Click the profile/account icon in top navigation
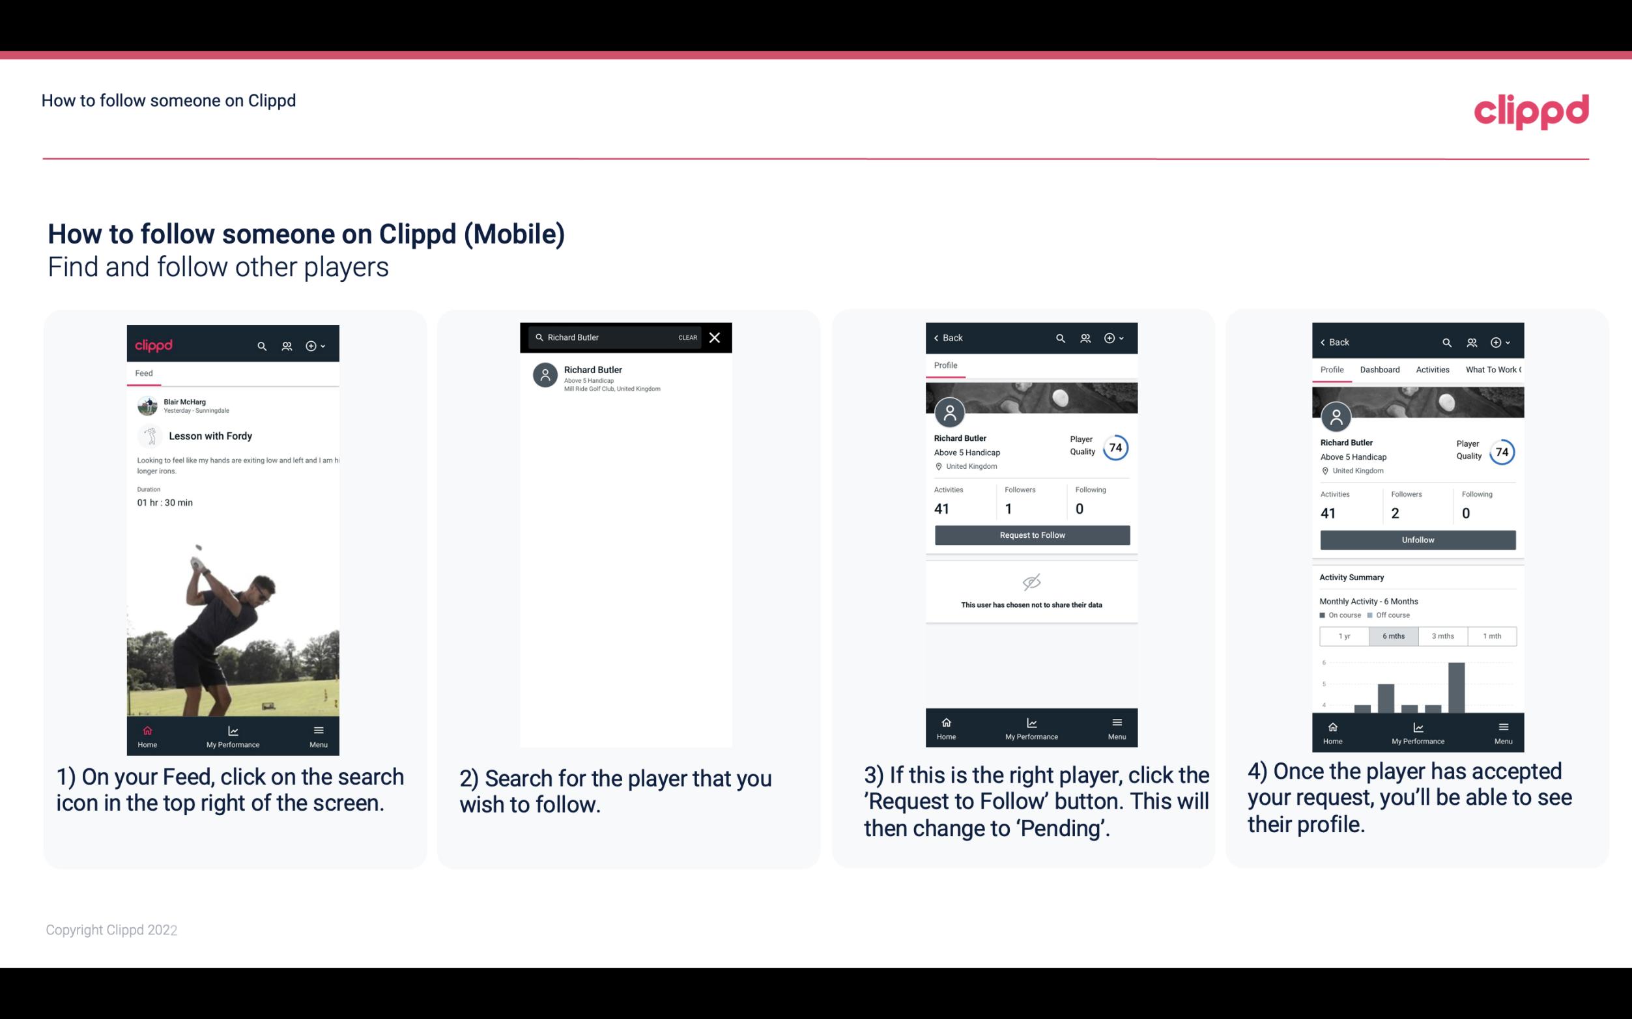The width and height of the screenshot is (1632, 1019). tap(287, 345)
